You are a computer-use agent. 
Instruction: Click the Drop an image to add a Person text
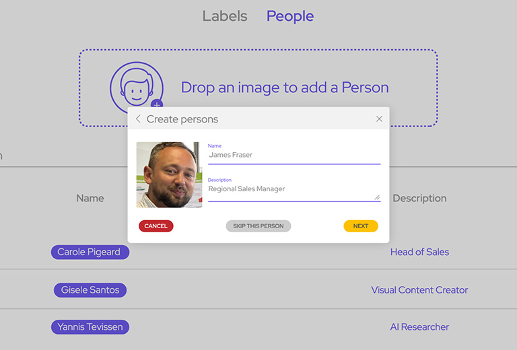click(x=285, y=87)
